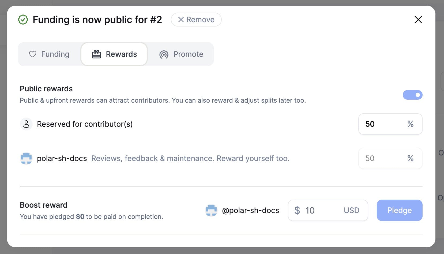The width and height of the screenshot is (444, 254).
Task: Close the funding dialog with X
Action: point(418,20)
